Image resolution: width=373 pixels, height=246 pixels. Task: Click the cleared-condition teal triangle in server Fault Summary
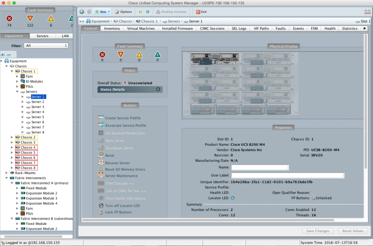point(157,54)
